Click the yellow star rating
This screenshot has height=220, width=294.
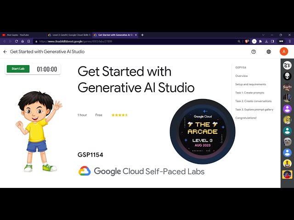click(119, 115)
